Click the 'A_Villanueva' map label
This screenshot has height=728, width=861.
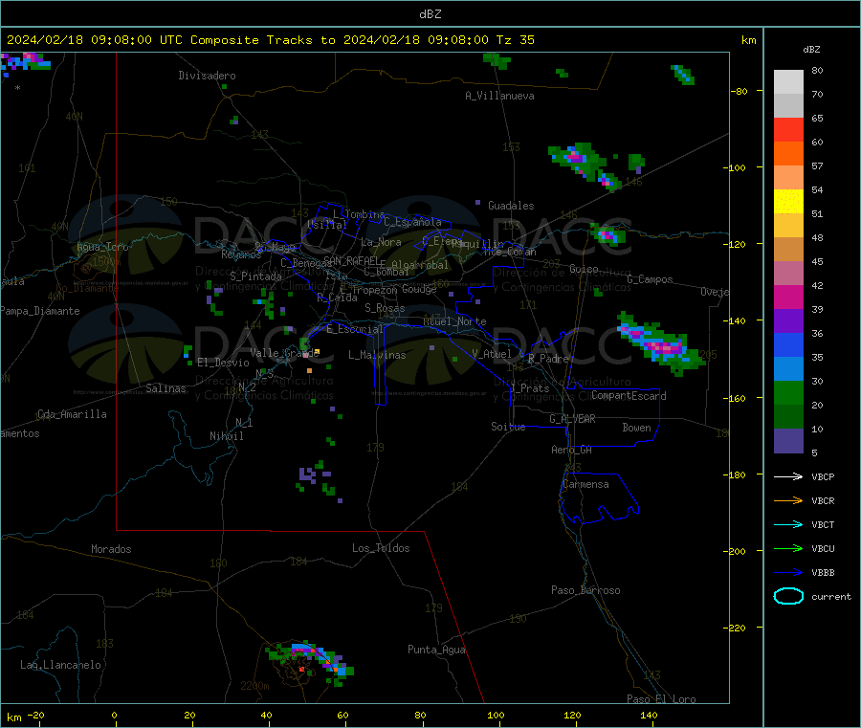point(499,96)
